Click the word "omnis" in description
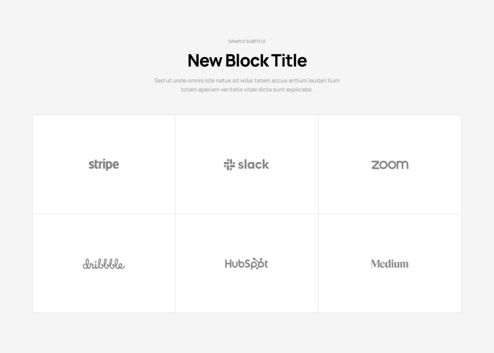 [x=191, y=80]
